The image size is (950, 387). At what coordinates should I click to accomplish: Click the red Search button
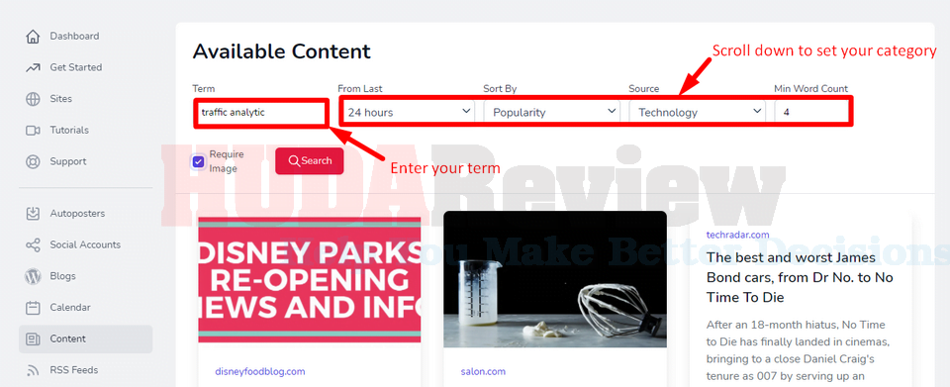[310, 161]
